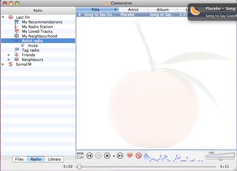Expand the Neighbours tree node
Image resolution: width=237 pixels, height=171 pixels.
[x=9, y=60]
